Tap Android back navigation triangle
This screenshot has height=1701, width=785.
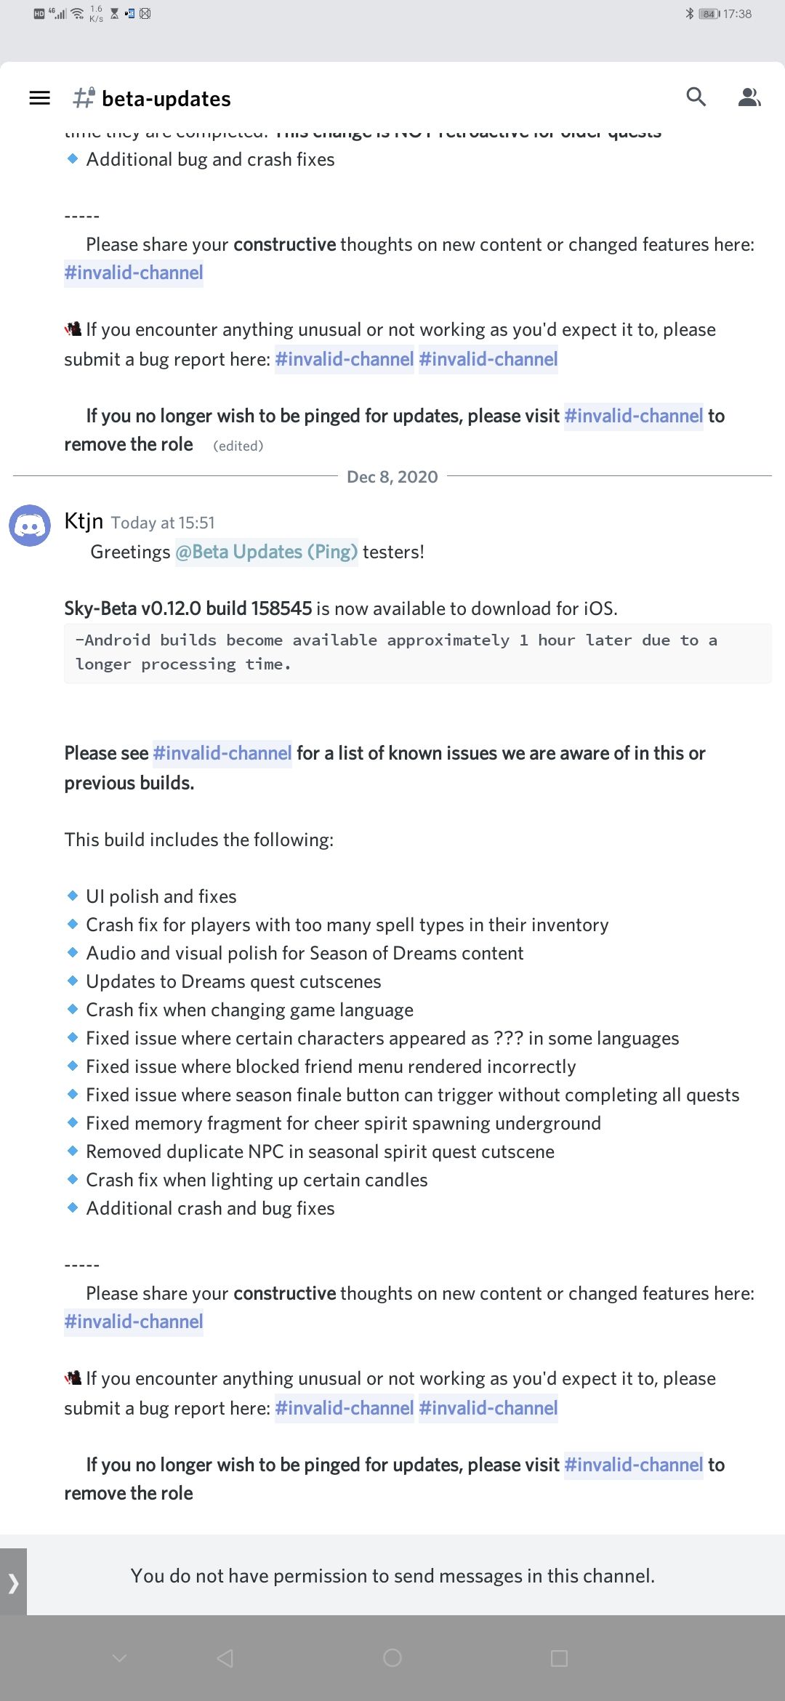225,1658
